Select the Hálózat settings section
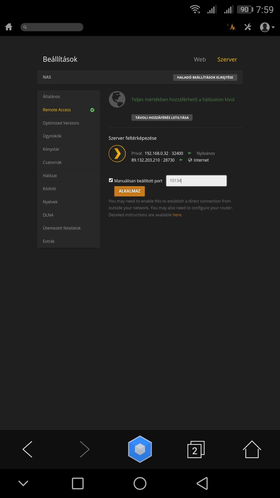This screenshot has width=280, height=498. (68, 176)
